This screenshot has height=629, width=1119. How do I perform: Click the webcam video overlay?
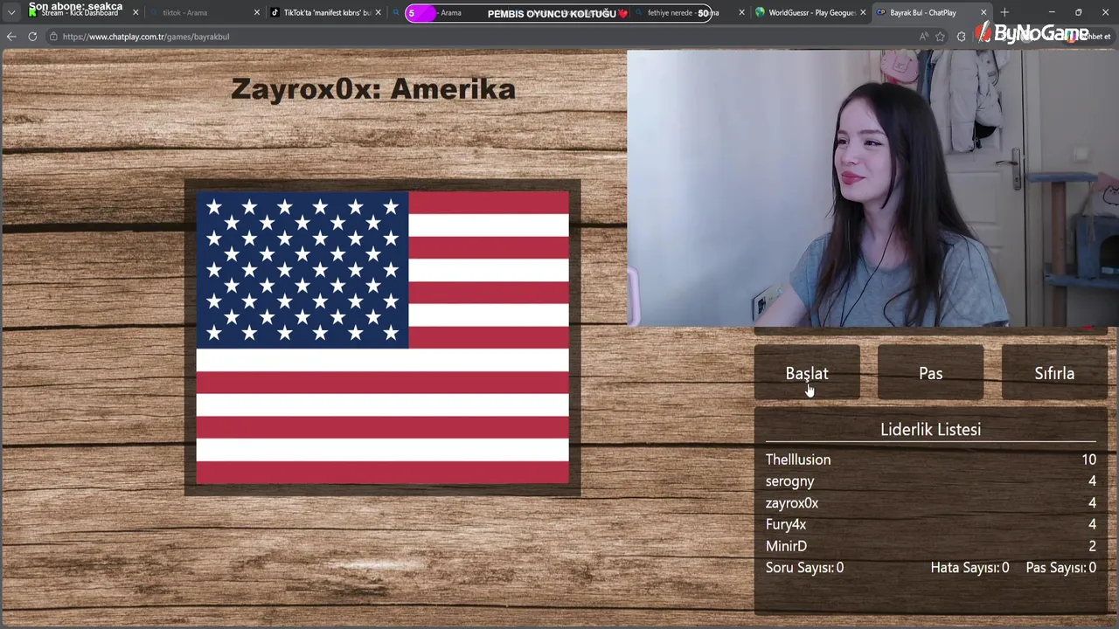click(x=872, y=188)
